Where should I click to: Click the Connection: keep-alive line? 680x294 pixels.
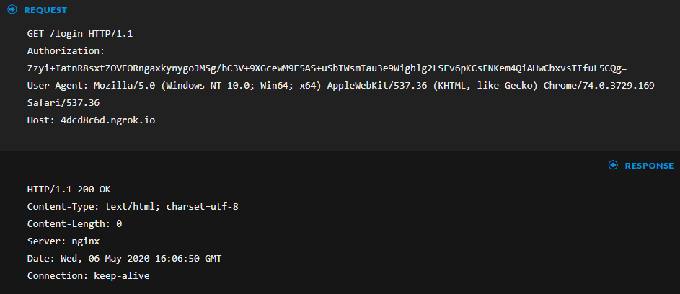click(88, 275)
